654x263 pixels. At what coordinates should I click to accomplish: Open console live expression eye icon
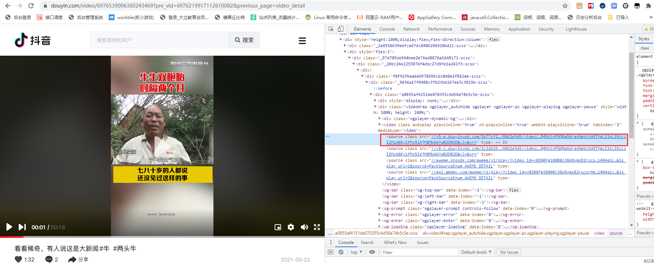372,252
